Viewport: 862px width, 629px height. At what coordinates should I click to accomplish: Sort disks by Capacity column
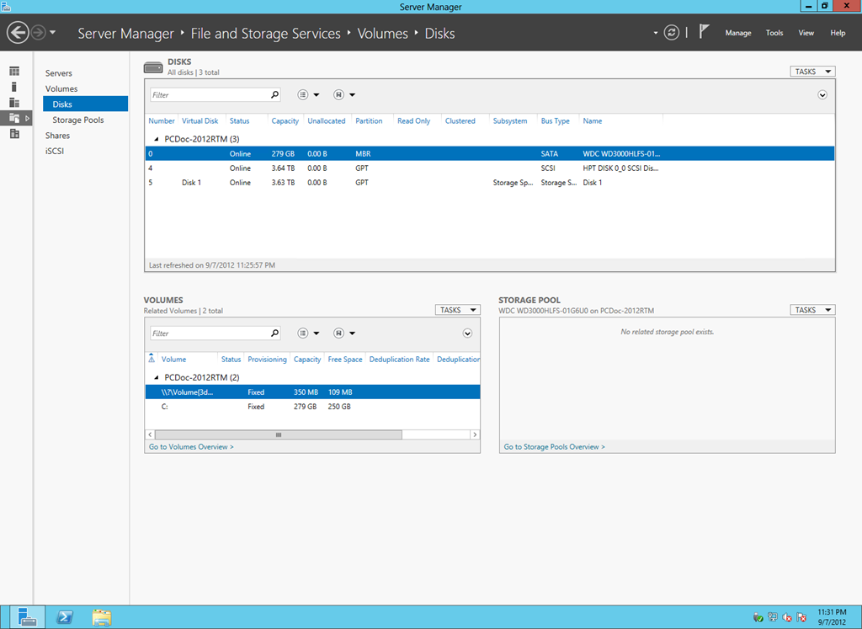(285, 121)
